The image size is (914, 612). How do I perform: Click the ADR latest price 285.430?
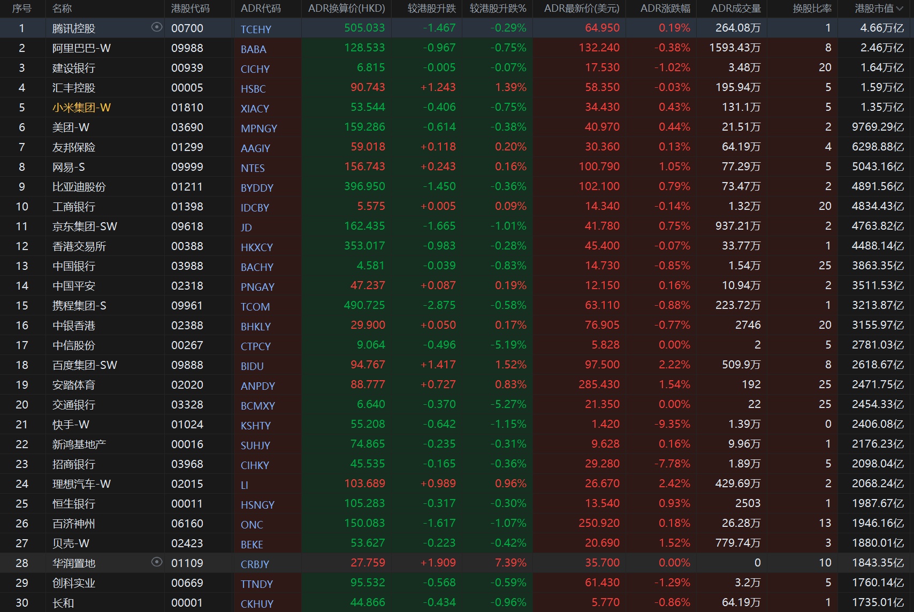[x=599, y=384]
